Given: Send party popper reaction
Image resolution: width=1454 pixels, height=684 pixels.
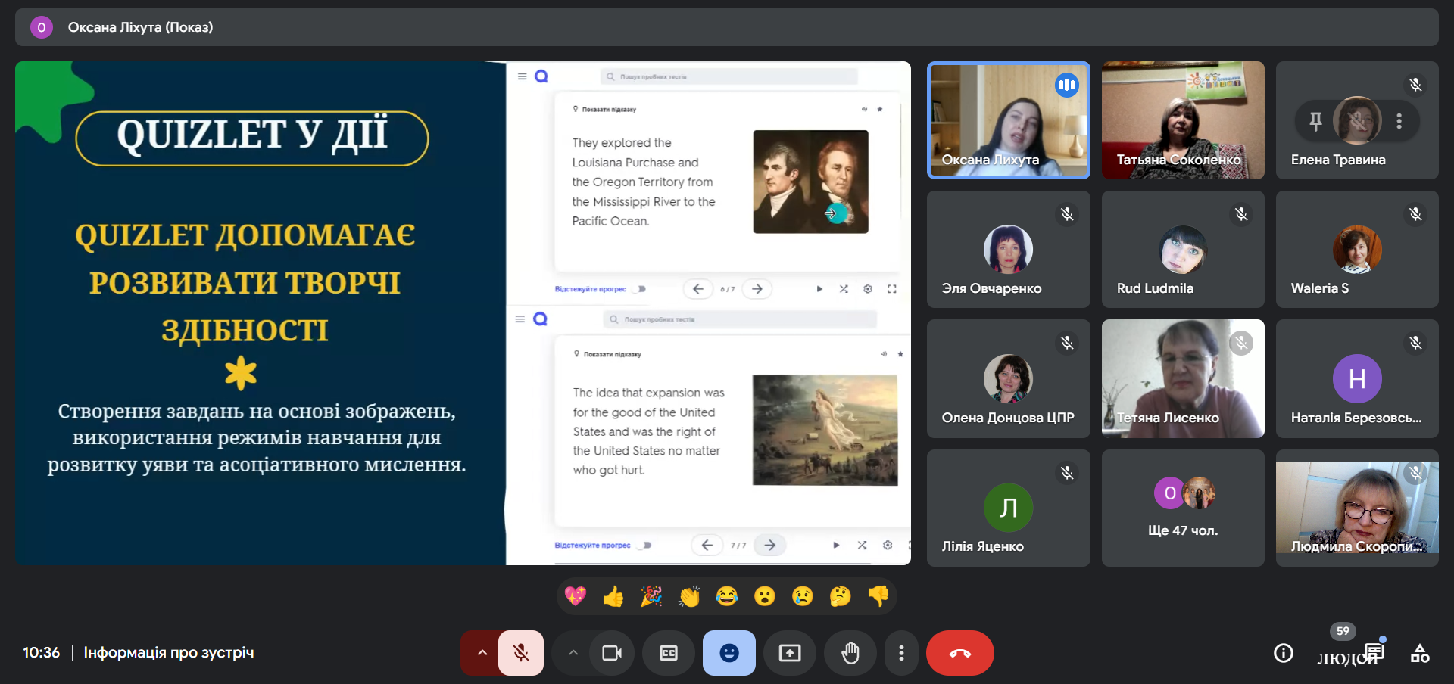Looking at the screenshot, I should 651,596.
